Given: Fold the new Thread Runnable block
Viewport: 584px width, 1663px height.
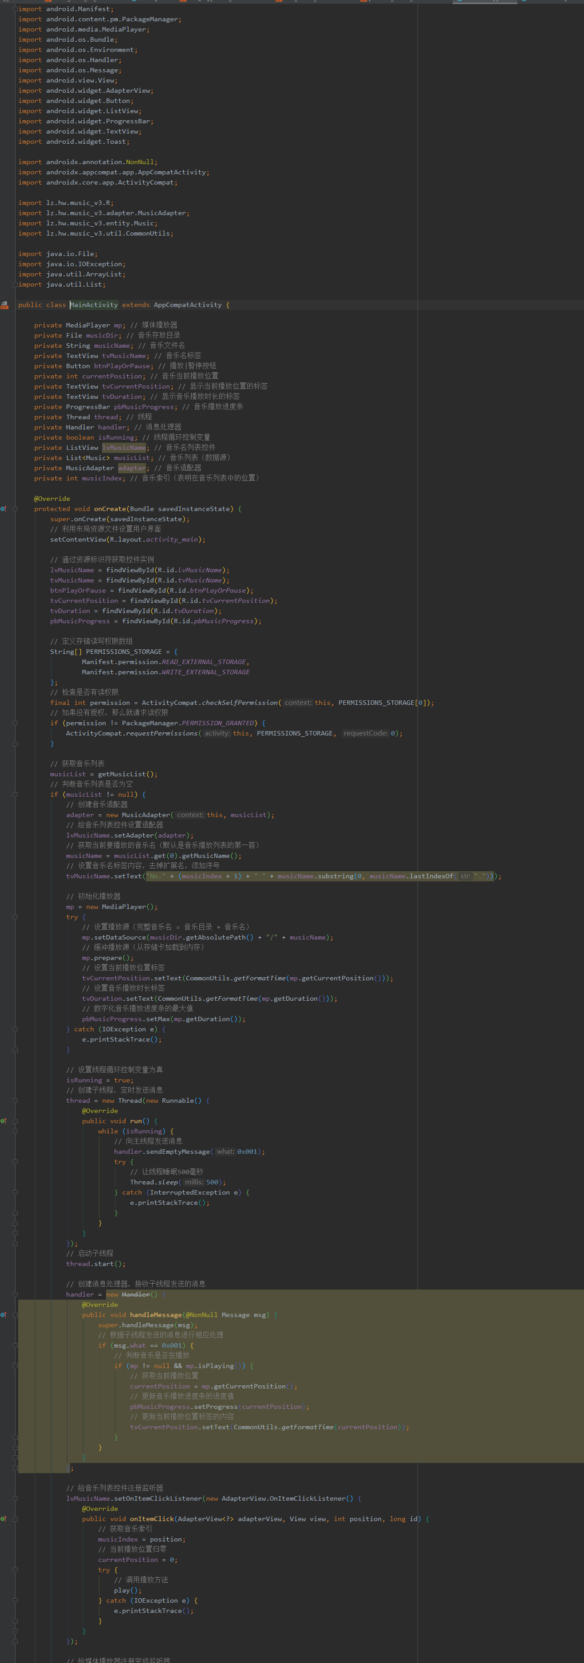Looking at the screenshot, I should click(15, 1101).
